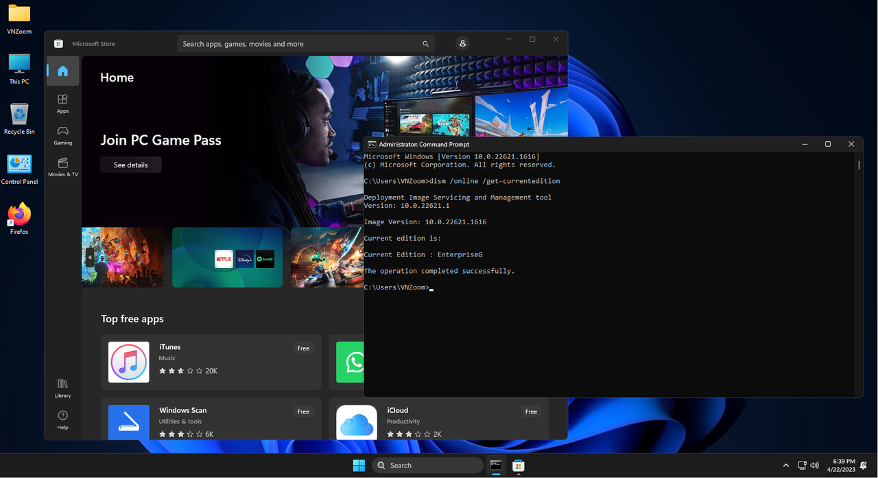The width and height of the screenshot is (878, 478).
Task: Select This PC desktop icon
Action: tap(19, 69)
